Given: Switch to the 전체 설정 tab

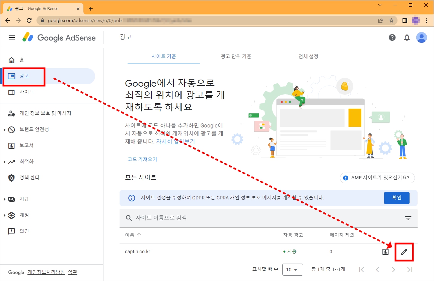Looking at the screenshot, I should 308,56.
